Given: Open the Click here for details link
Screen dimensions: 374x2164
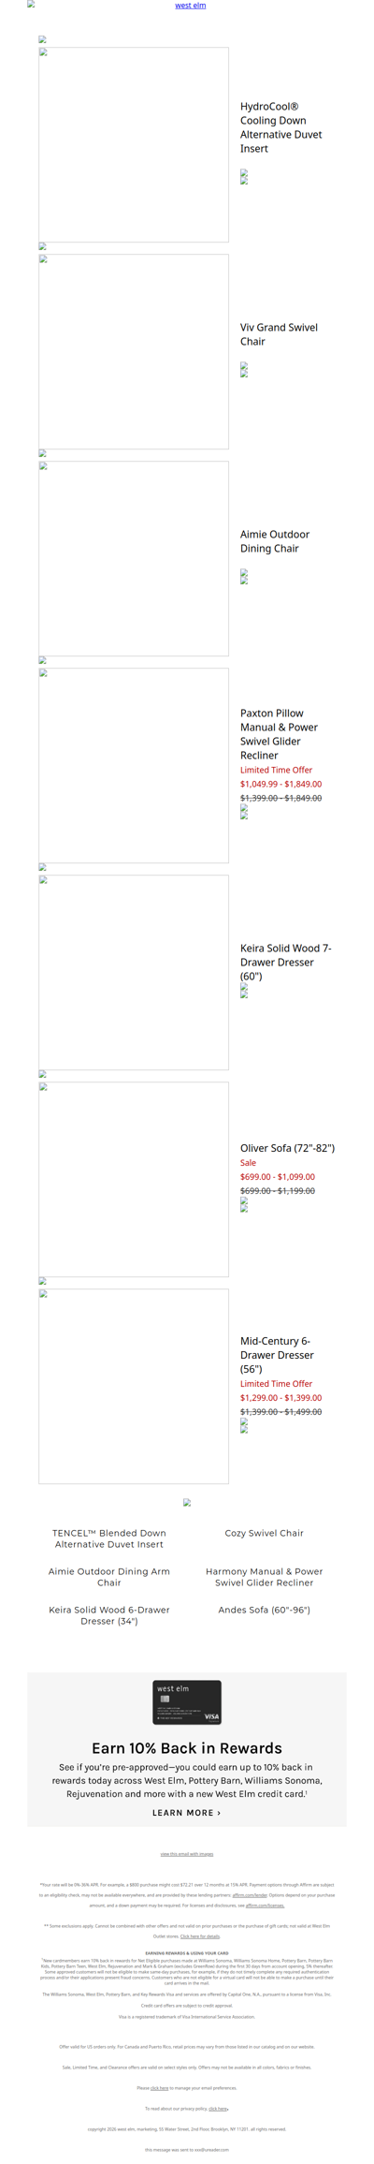Looking at the screenshot, I should coord(200,1936).
